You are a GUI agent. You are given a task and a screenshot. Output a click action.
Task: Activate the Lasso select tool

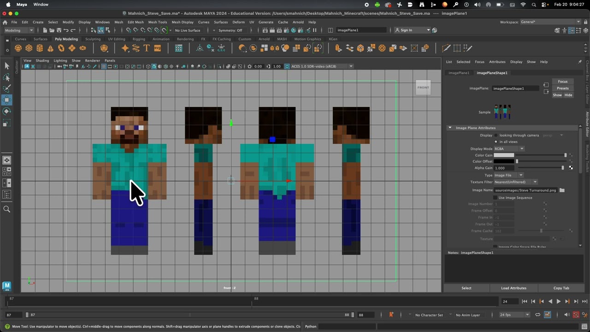7,77
